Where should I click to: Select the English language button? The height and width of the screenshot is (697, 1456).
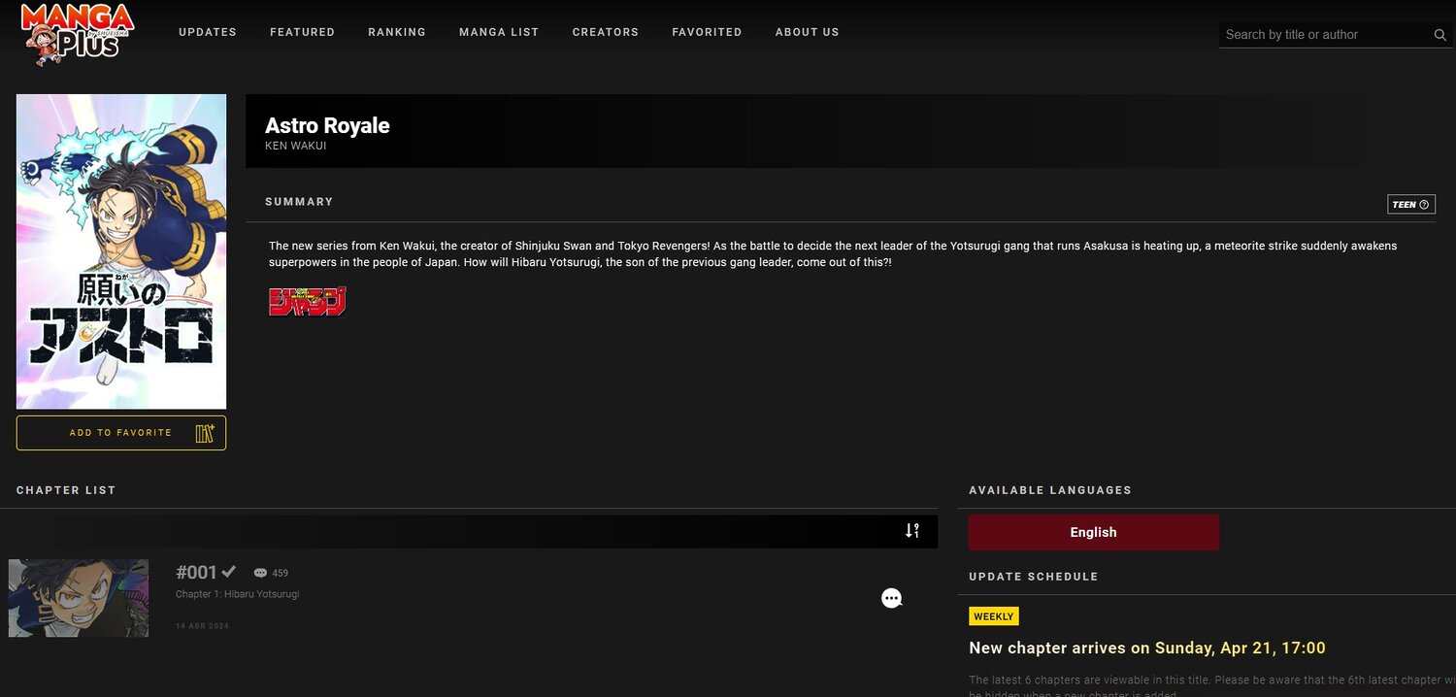[1093, 532]
